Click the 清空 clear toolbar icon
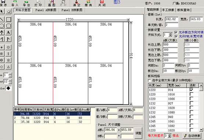Screen dimensions: 204x140 tap(76, 3)
